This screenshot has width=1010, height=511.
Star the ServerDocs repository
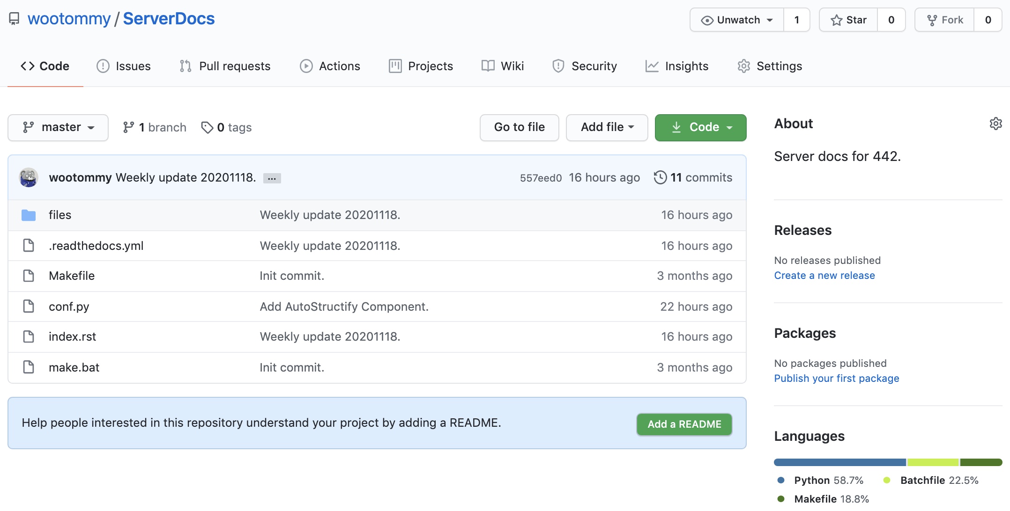(848, 20)
